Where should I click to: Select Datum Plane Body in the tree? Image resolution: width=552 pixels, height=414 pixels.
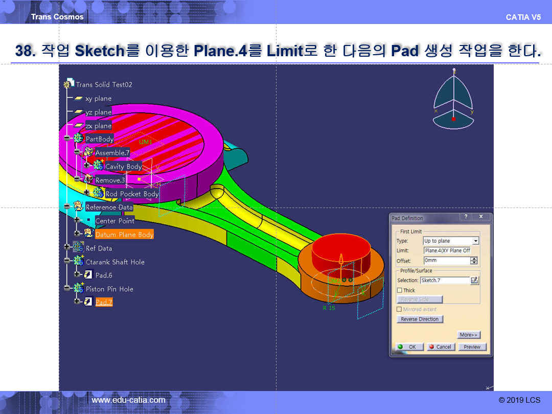[x=124, y=234]
